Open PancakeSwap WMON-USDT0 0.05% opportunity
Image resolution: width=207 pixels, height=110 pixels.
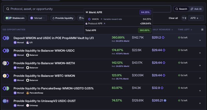coord(54,88)
